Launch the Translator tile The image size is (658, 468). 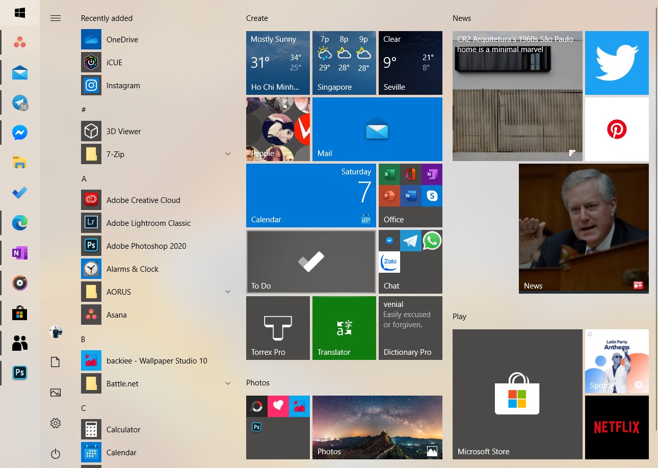(x=344, y=328)
